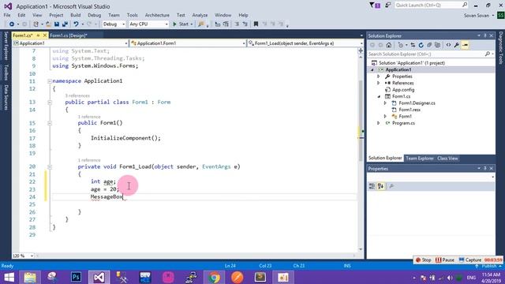Open the Architecture menu
The height and width of the screenshot is (284, 505).
(157, 15)
